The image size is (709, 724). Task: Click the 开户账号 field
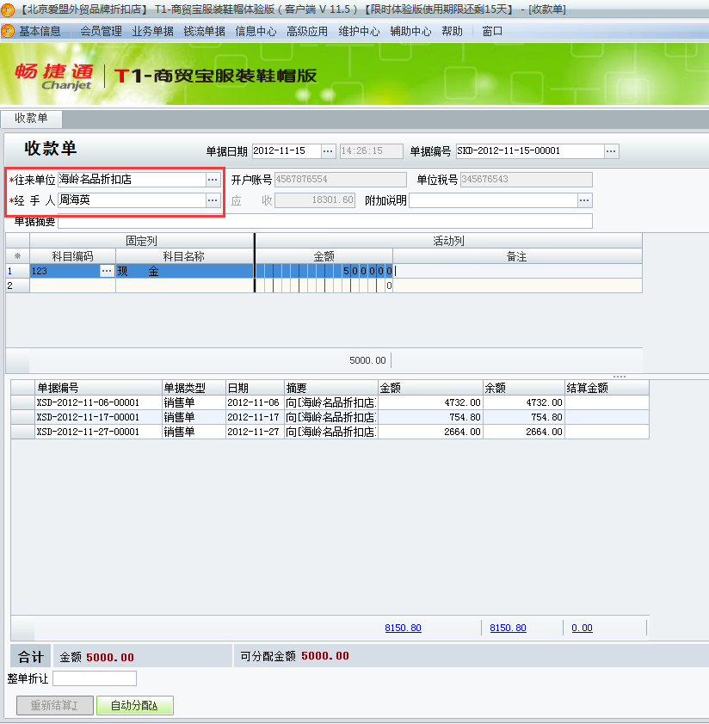tap(341, 180)
